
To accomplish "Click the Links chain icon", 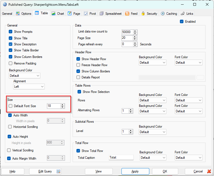I will pyautogui.click(x=183, y=14).
